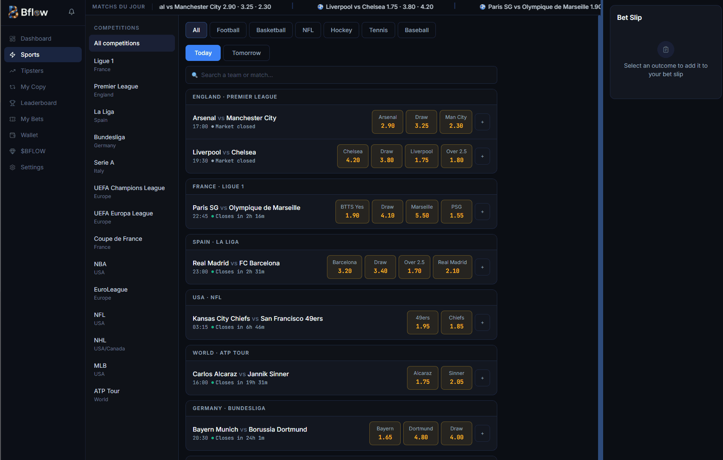Select MLB competition
This screenshot has height=460, width=723.
pyautogui.click(x=132, y=369)
